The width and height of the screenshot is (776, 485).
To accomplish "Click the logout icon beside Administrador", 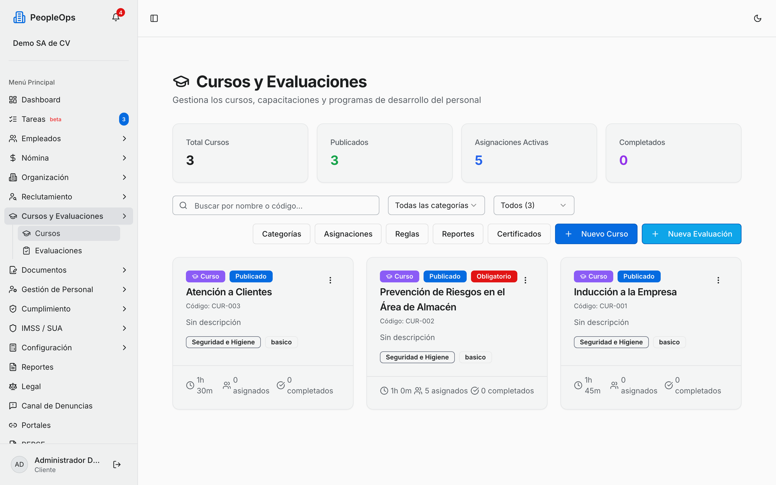I will tap(117, 464).
